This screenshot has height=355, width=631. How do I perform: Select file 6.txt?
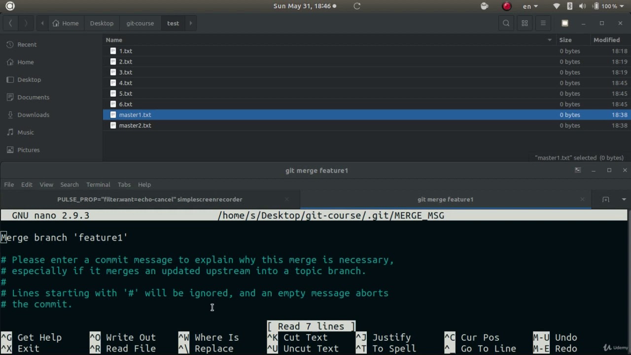[367, 104]
